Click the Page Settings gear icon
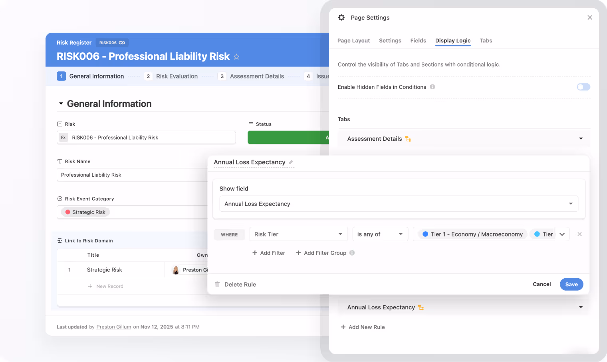Viewport: 607px width, 362px height. [341, 18]
